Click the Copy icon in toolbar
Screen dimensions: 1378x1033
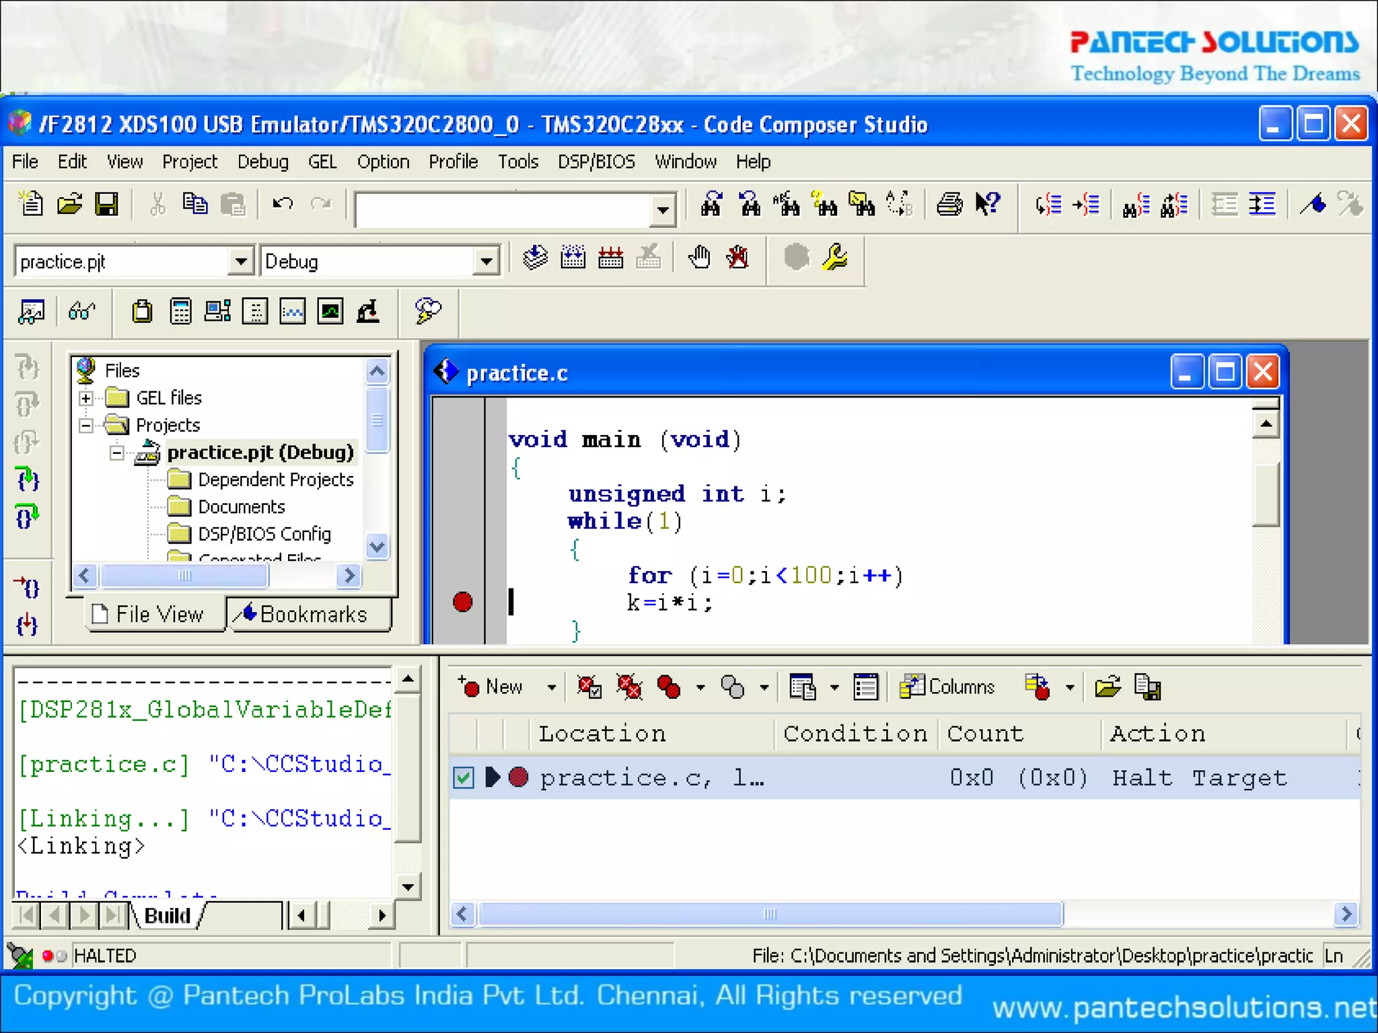[x=195, y=204]
